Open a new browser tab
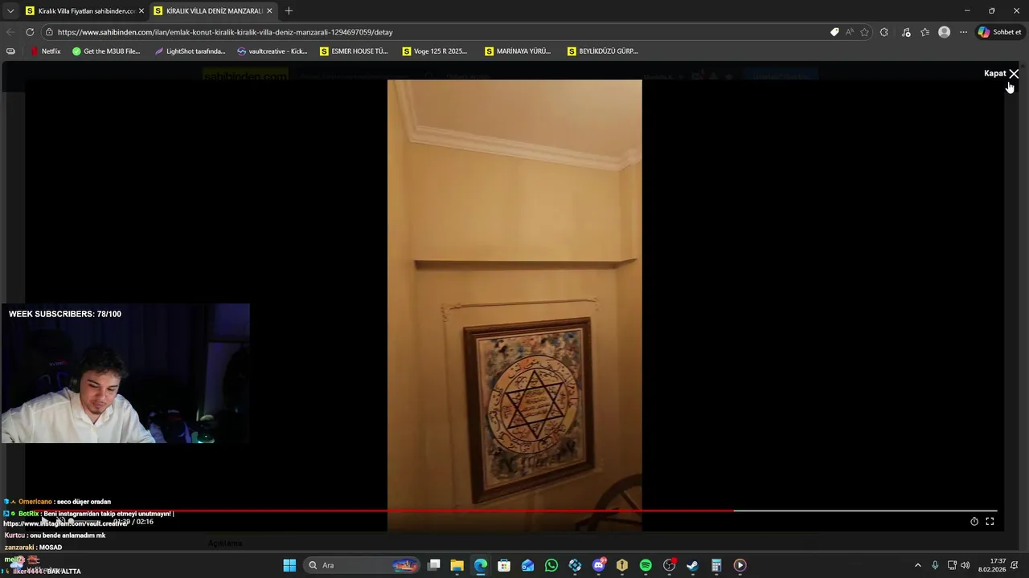The height and width of the screenshot is (578, 1029). point(289,11)
